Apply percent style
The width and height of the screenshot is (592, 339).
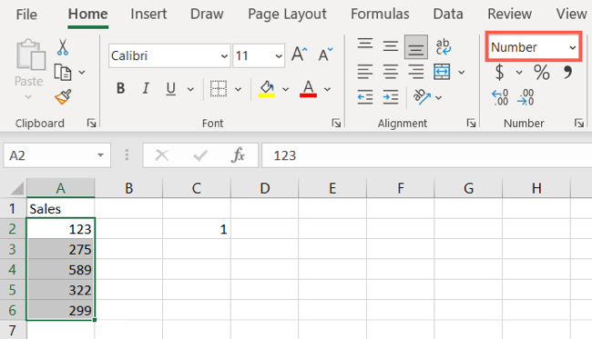coord(541,72)
